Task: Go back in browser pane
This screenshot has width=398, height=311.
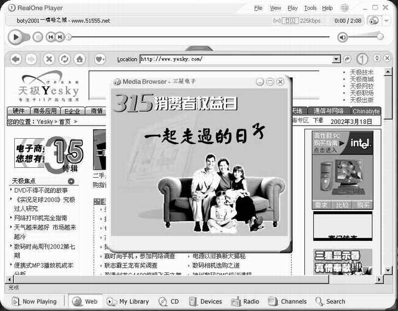Action: [16, 59]
